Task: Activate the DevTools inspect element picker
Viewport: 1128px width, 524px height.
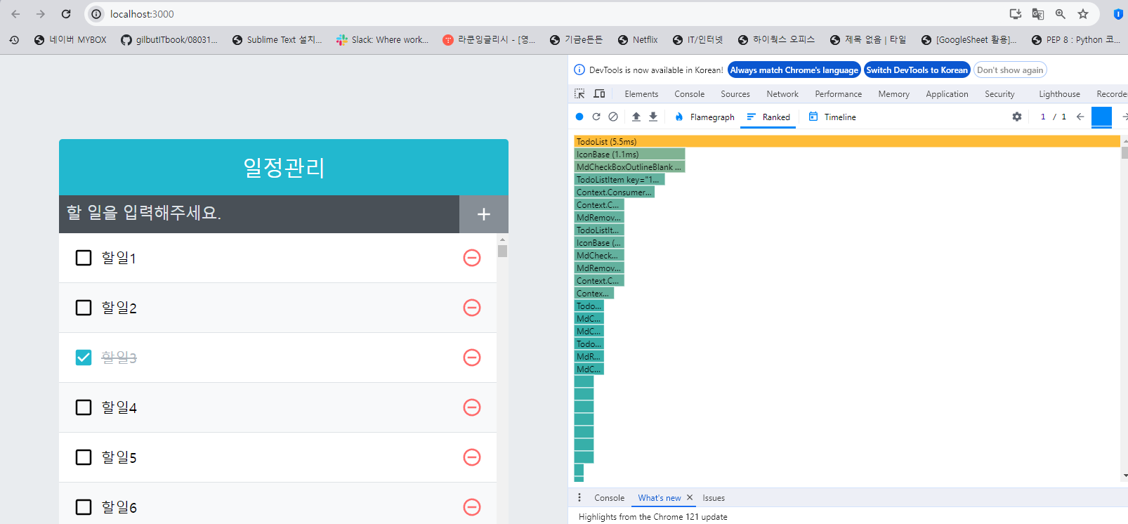Action: (579, 93)
